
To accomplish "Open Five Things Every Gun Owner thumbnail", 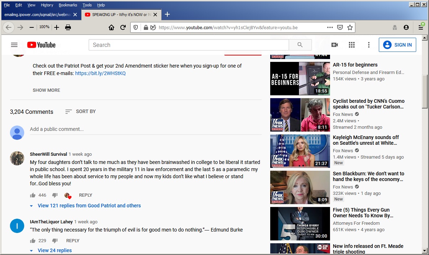I will 300,224.
